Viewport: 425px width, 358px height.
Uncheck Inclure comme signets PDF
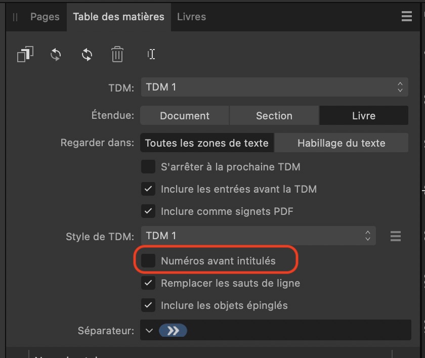[x=148, y=211]
